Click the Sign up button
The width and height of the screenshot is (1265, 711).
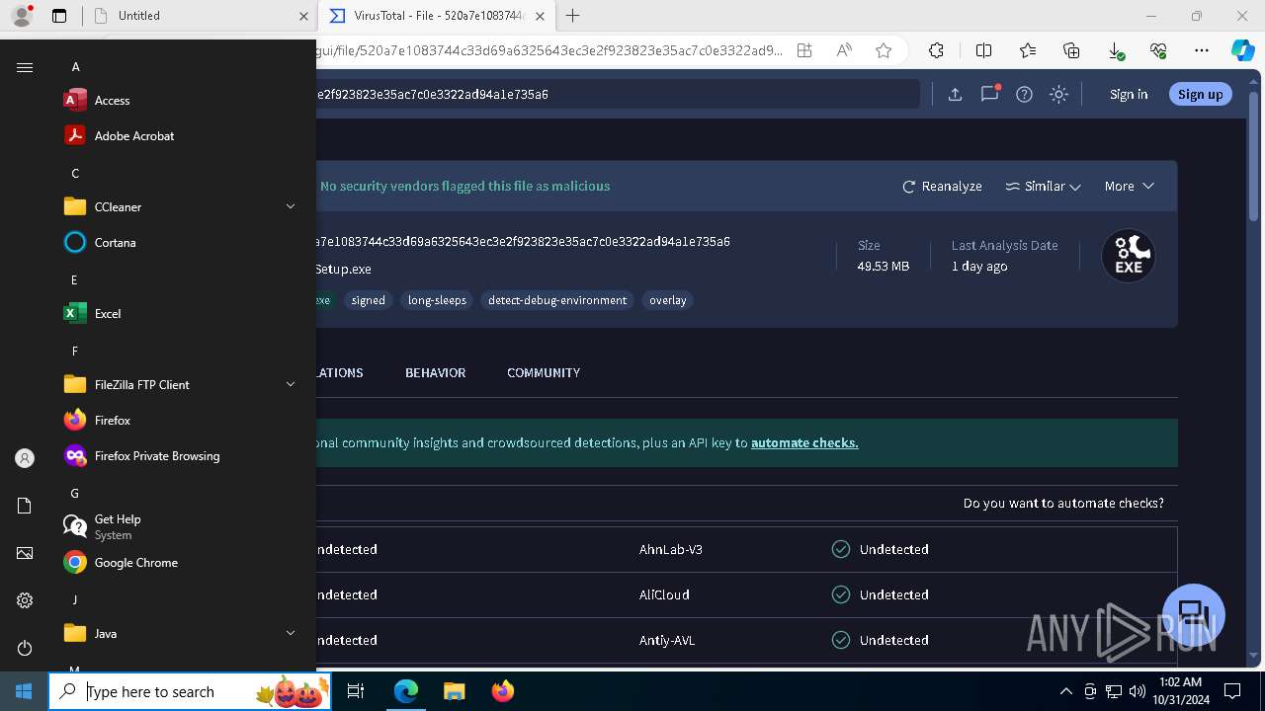pos(1200,94)
